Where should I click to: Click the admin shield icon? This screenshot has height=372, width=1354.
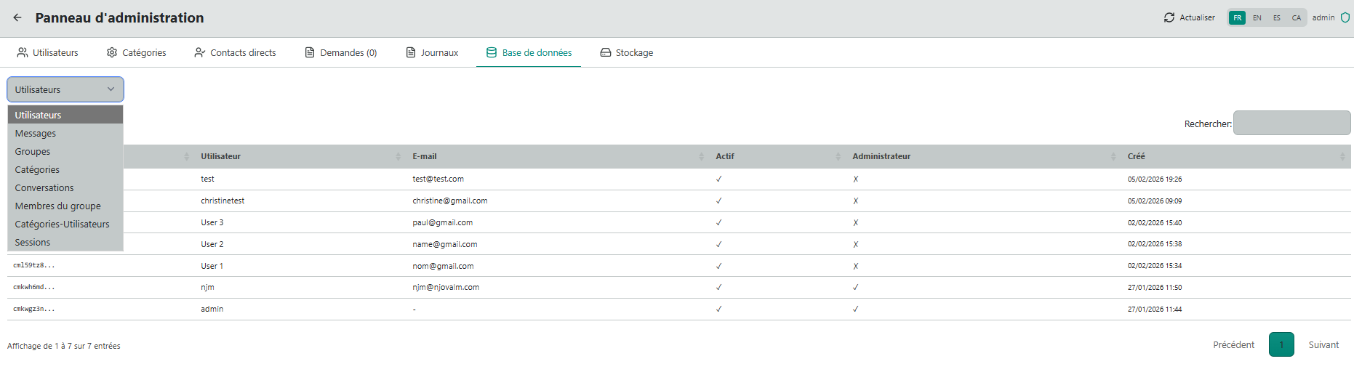pos(1345,17)
